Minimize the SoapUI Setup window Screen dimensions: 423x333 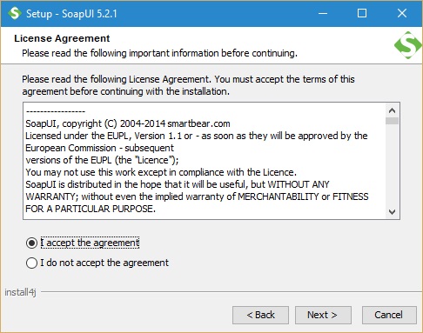point(323,13)
